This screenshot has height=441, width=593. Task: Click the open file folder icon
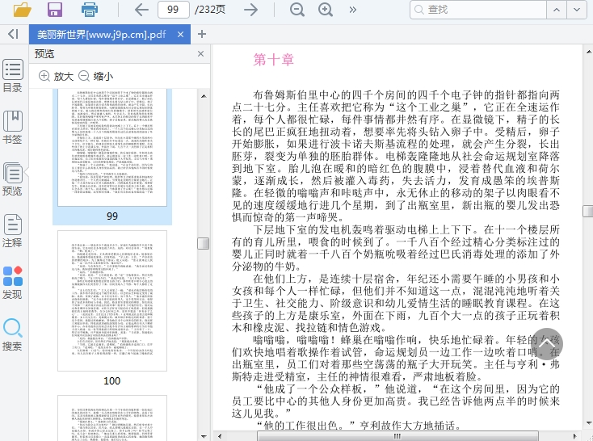[x=22, y=10]
